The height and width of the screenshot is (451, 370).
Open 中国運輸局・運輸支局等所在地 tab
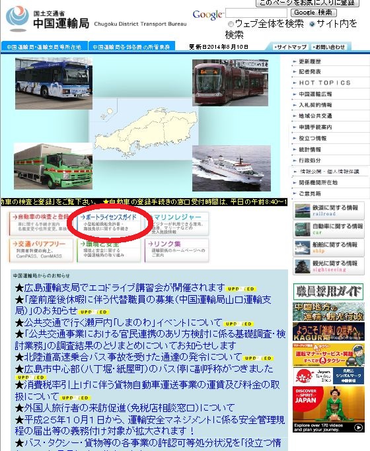click(x=44, y=47)
